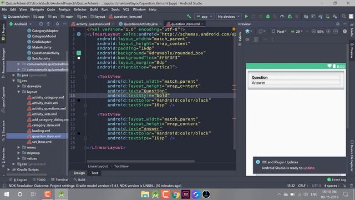Click gutter black color swatch on line 16
355x200 pixels.
(79, 100)
